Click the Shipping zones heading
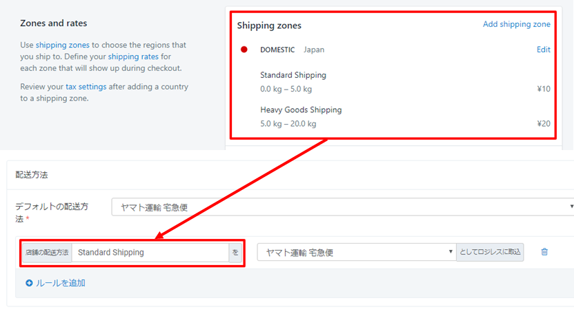Viewport: 574px width, 316px height. click(269, 25)
